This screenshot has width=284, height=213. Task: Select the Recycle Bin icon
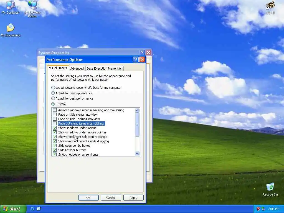click(x=270, y=189)
